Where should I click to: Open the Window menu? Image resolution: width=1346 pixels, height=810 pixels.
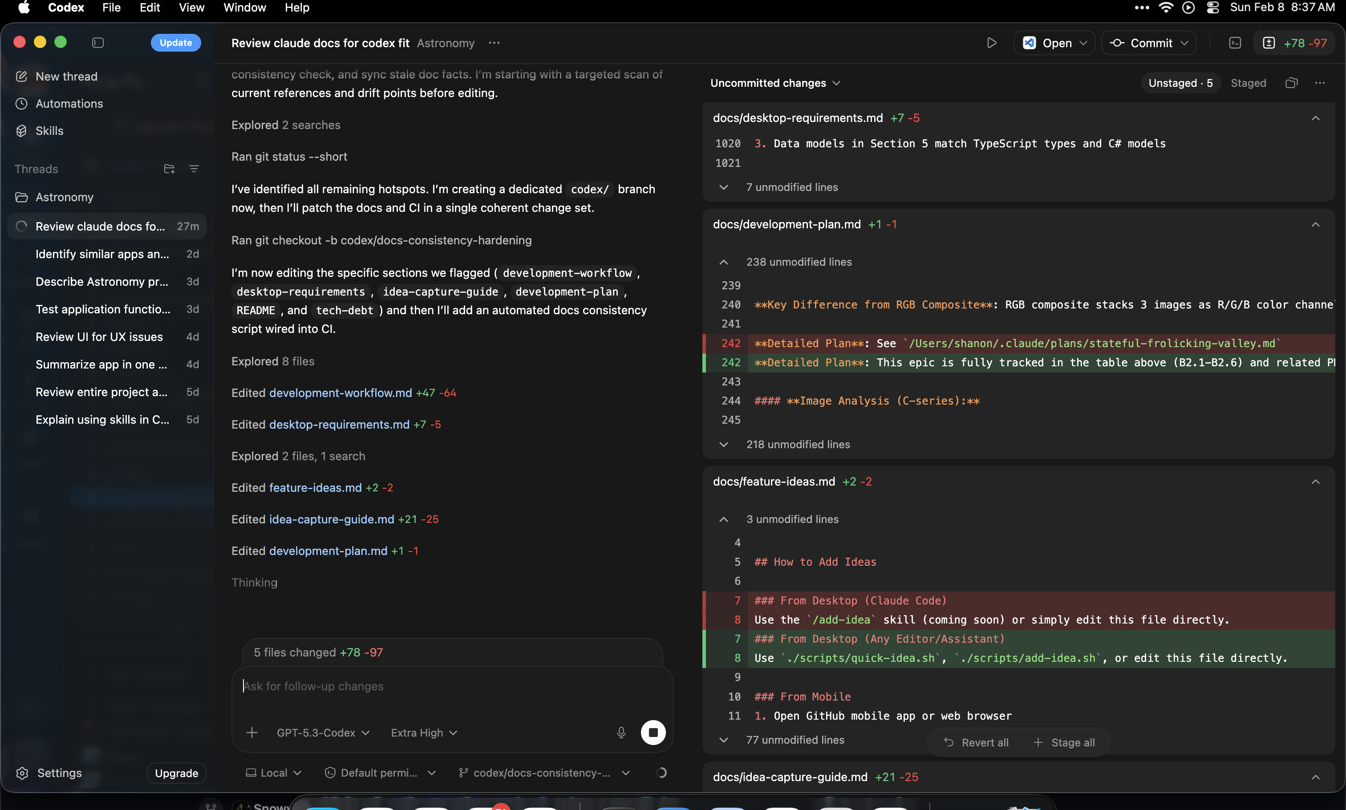pos(244,8)
